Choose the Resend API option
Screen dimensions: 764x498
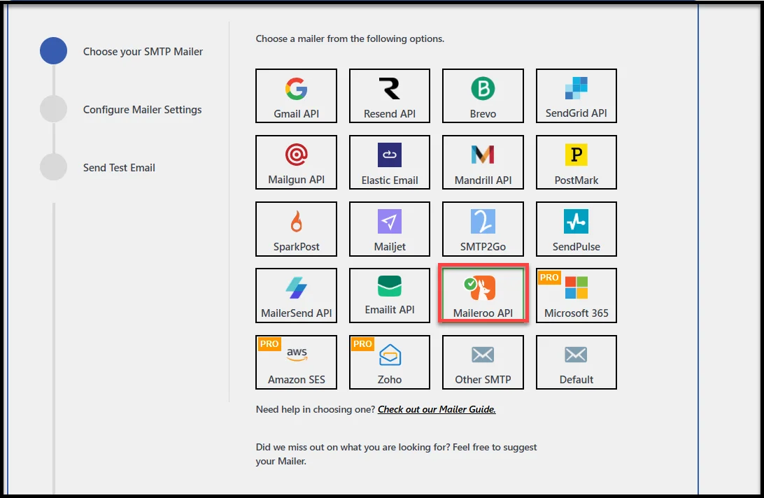coord(389,95)
